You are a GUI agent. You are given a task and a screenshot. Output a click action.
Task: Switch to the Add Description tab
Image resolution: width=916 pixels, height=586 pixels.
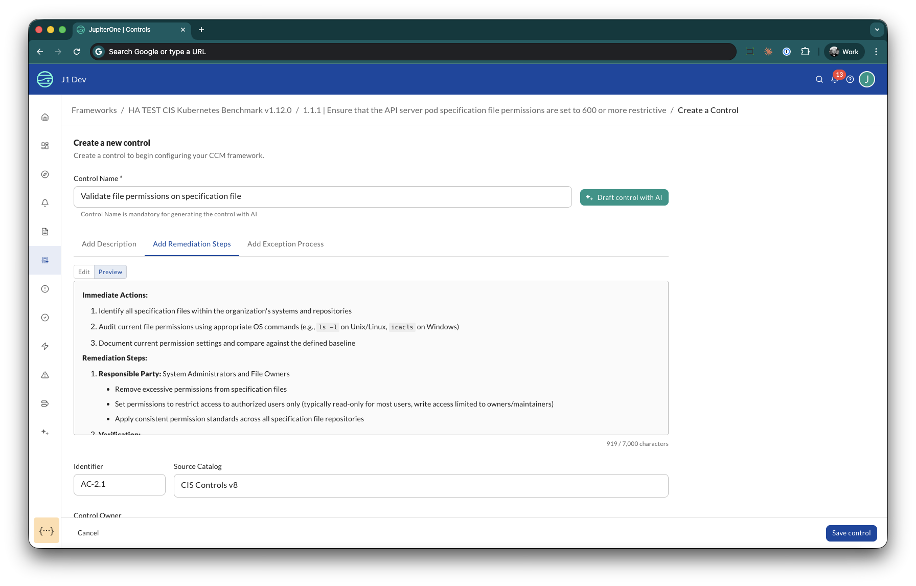(109, 244)
